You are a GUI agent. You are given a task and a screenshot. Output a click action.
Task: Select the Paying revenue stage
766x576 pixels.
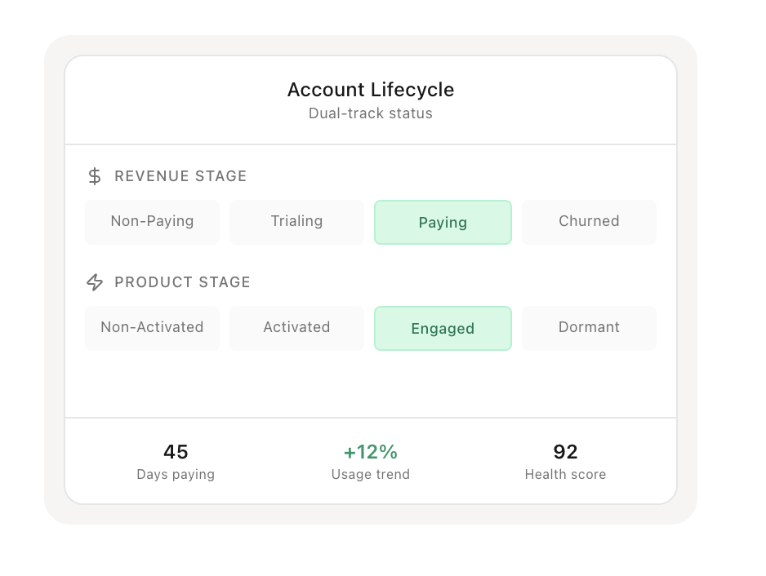[x=443, y=222]
